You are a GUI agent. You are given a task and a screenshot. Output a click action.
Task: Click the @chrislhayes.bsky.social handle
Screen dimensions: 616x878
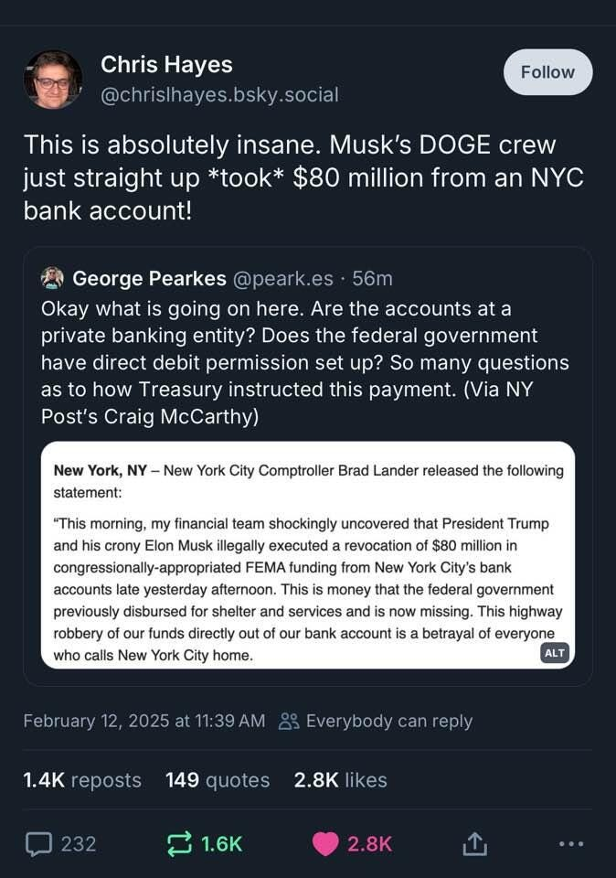(x=219, y=94)
